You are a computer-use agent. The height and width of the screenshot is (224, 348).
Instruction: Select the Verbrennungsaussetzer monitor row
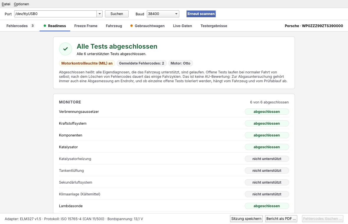tap(174, 111)
